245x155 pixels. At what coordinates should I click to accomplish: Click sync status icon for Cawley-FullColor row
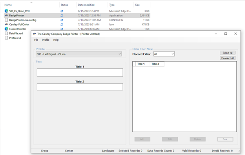point(62,25)
